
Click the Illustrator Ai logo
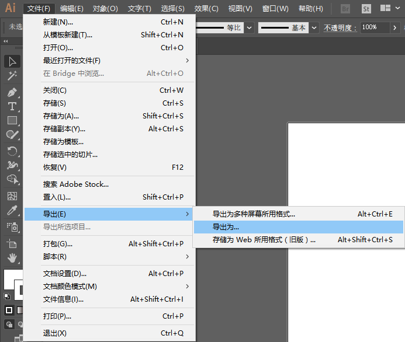11,8
